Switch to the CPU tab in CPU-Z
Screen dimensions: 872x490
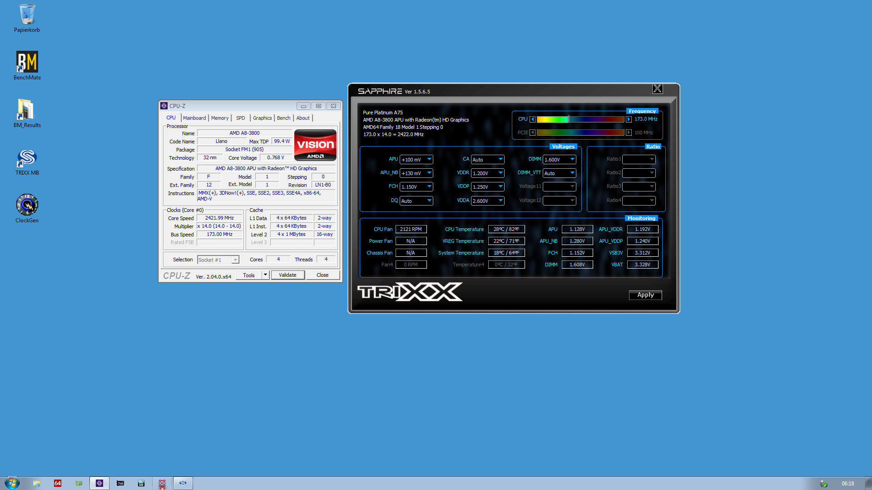pos(171,118)
